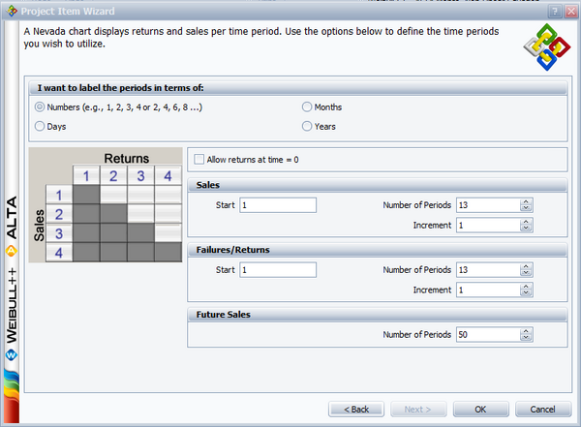Click the Project Item Wizard title bar icon
The height and width of the screenshot is (427, 581).
click(x=10, y=9)
